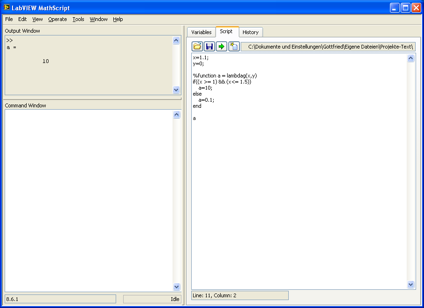This screenshot has height=308, width=424.
Task: Click the 'if((x >= 1) && (x<= 1.5))' line
Action: click(x=222, y=82)
